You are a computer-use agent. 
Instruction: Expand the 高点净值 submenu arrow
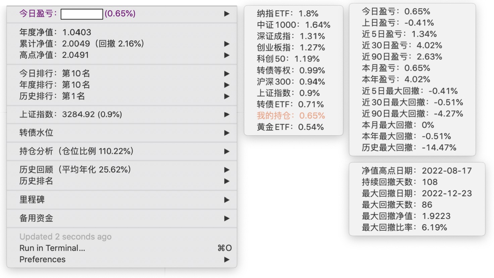click(227, 55)
